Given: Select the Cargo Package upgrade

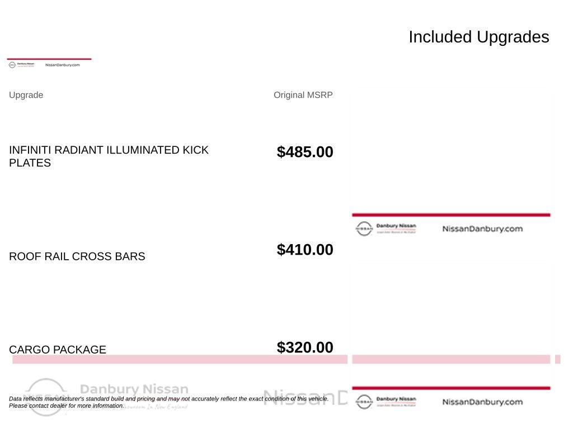Looking at the screenshot, I should (58, 350).
